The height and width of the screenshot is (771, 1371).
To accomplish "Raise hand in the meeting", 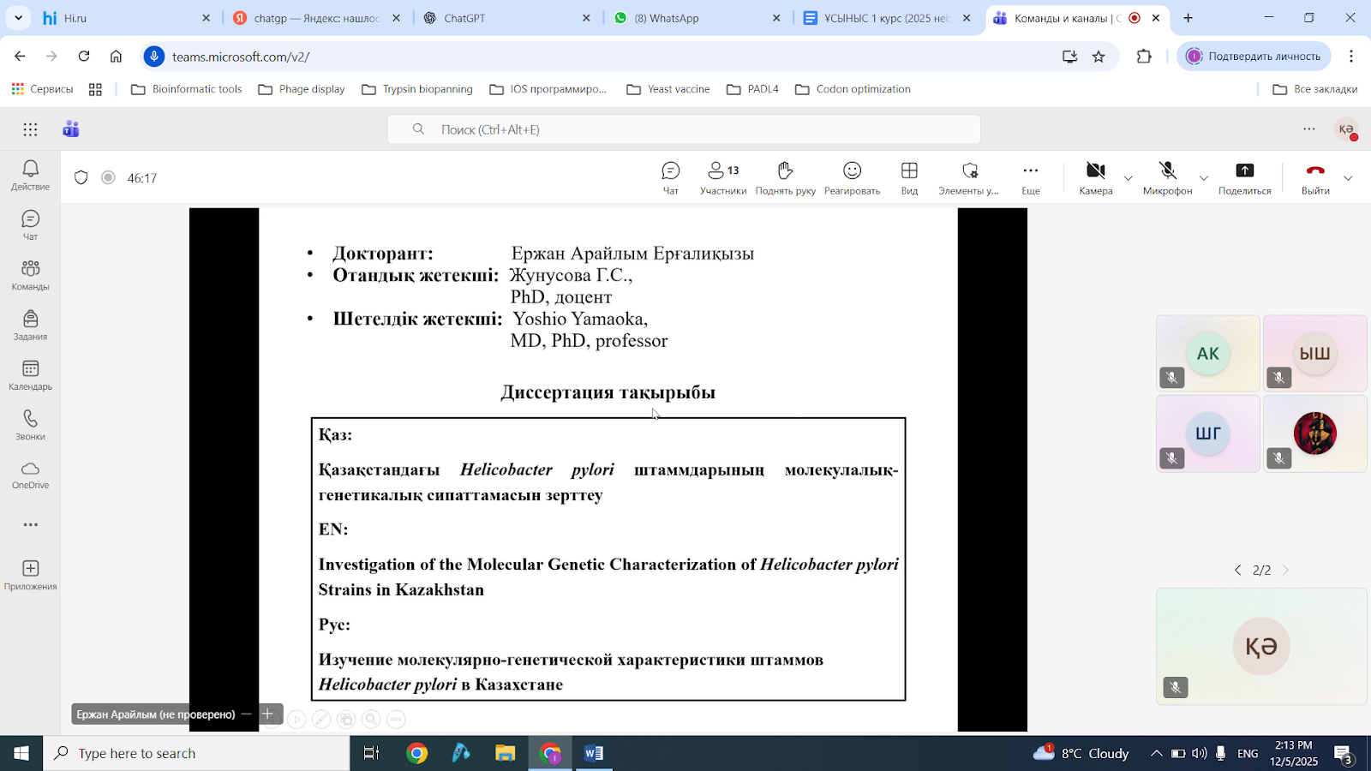I will point(785,177).
